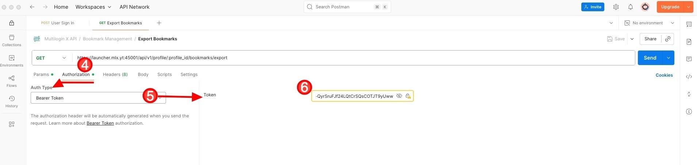Click the Save button
The height and width of the screenshot is (165, 697).
pos(616,39)
